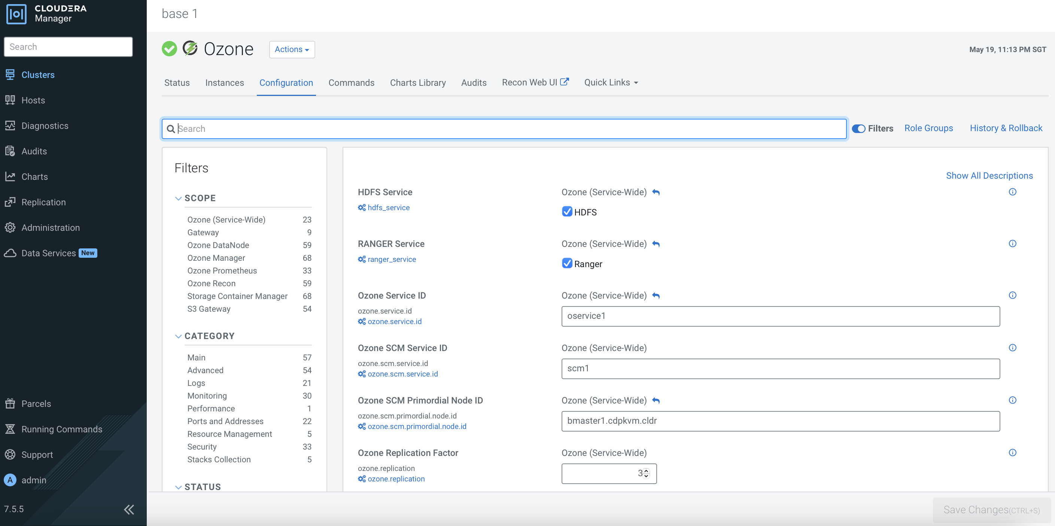This screenshot has height=526, width=1055.
Task: Uncheck the Ranger checkbox
Action: pyautogui.click(x=567, y=263)
